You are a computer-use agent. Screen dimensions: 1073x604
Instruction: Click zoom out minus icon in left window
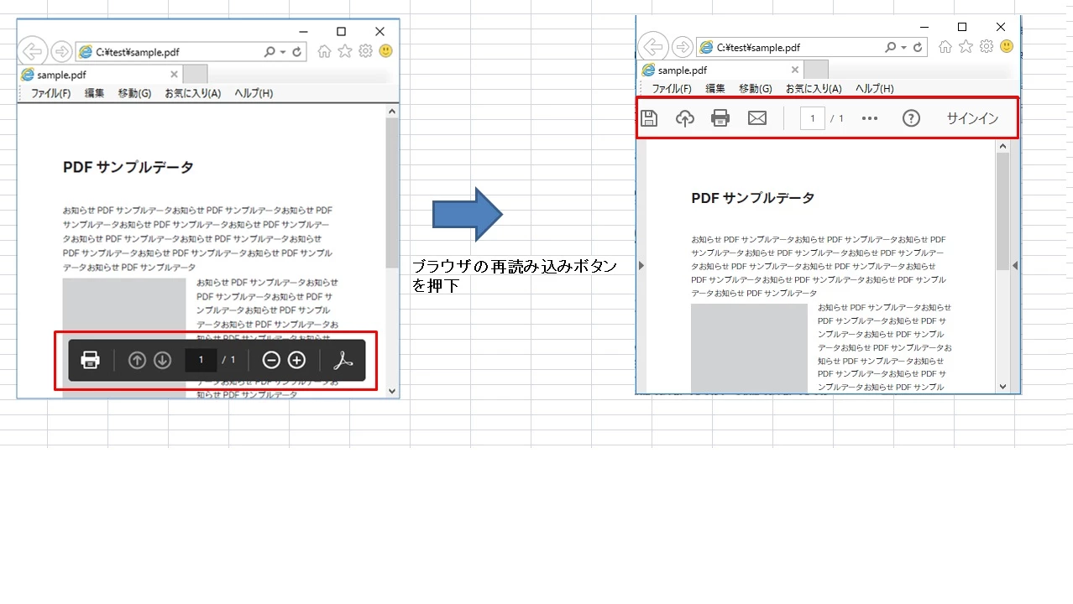click(271, 360)
